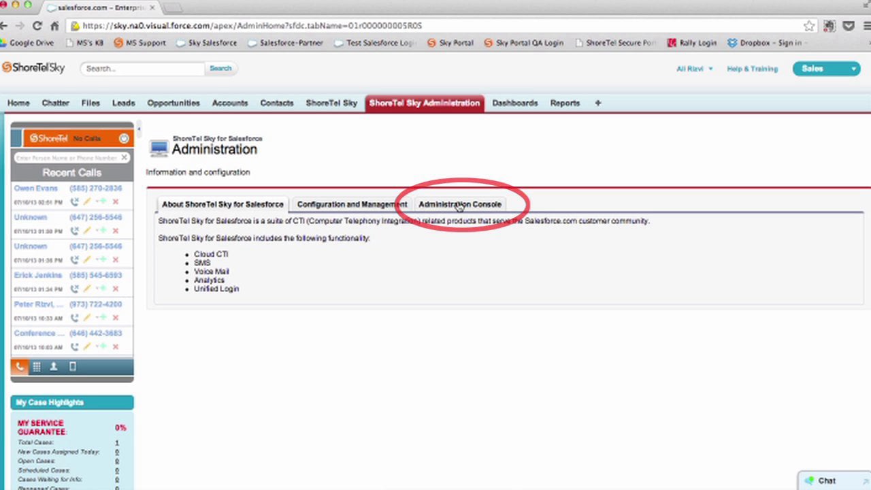
Task: Open the Home tab
Action: click(x=18, y=103)
